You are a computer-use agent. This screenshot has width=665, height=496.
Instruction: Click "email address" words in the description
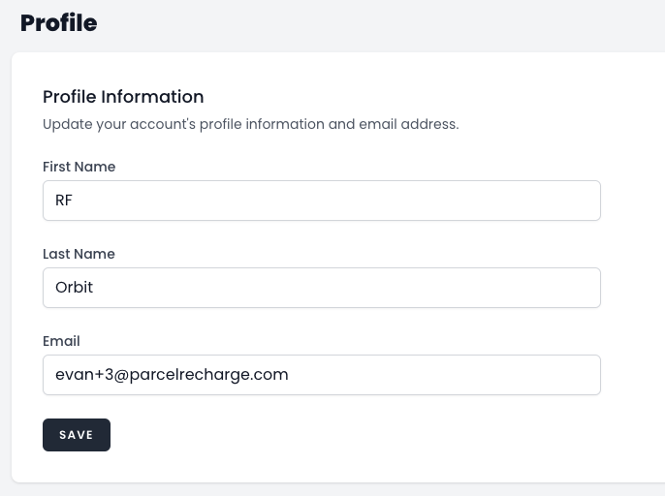point(413,124)
